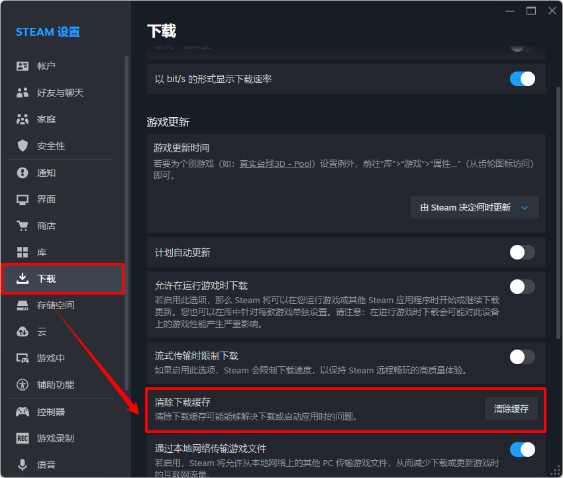Maximize the Steam settings window
Image resolution: width=563 pixels, height=478 pixels.
coord(531,11)
